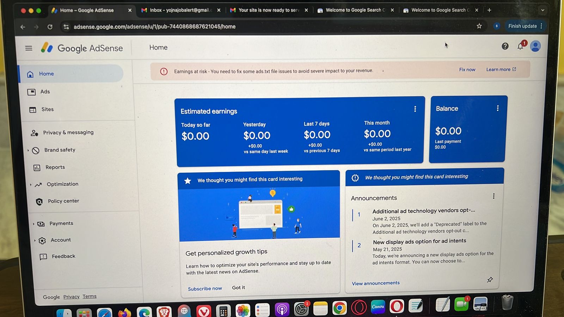Click the earnings at risk alert icon
The image size is (564, 317).
click(164, 72)
